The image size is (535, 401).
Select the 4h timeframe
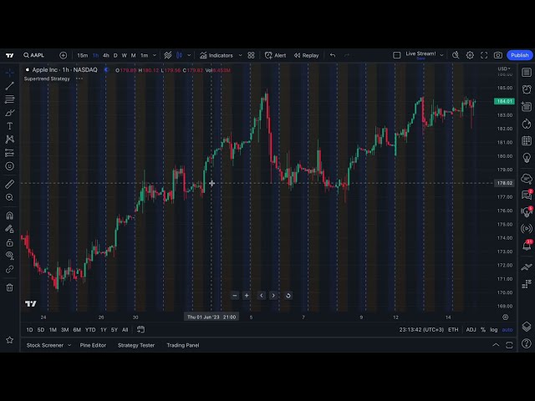click(x=106, y=55)
